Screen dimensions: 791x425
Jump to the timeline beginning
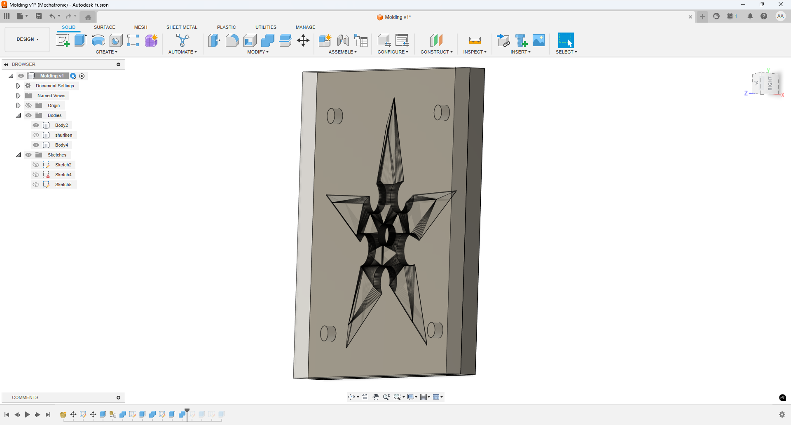coord(7,415)
